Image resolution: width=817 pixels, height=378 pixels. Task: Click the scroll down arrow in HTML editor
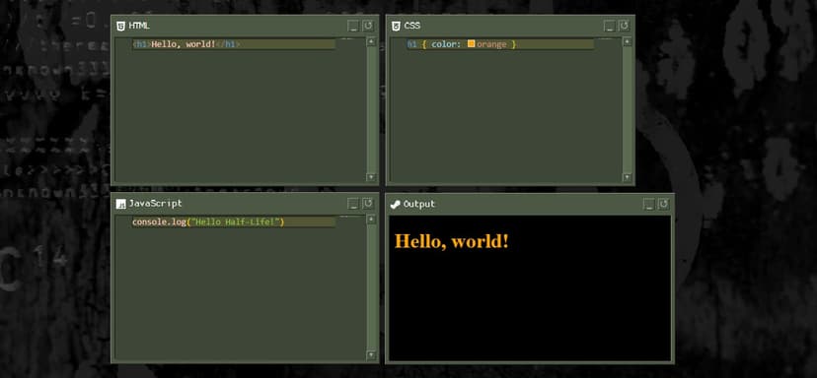coord(372,177)
